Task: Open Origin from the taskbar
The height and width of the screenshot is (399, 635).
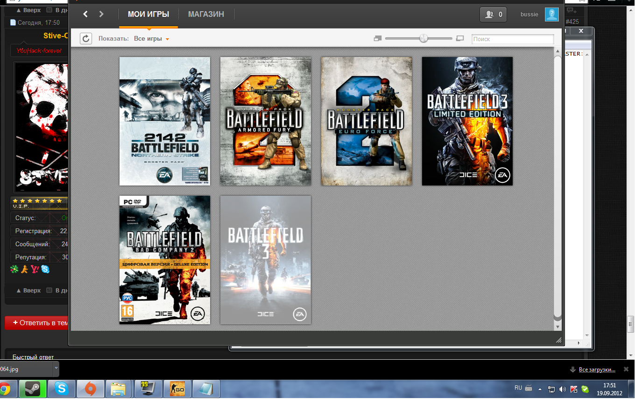Action: [90, 389]
